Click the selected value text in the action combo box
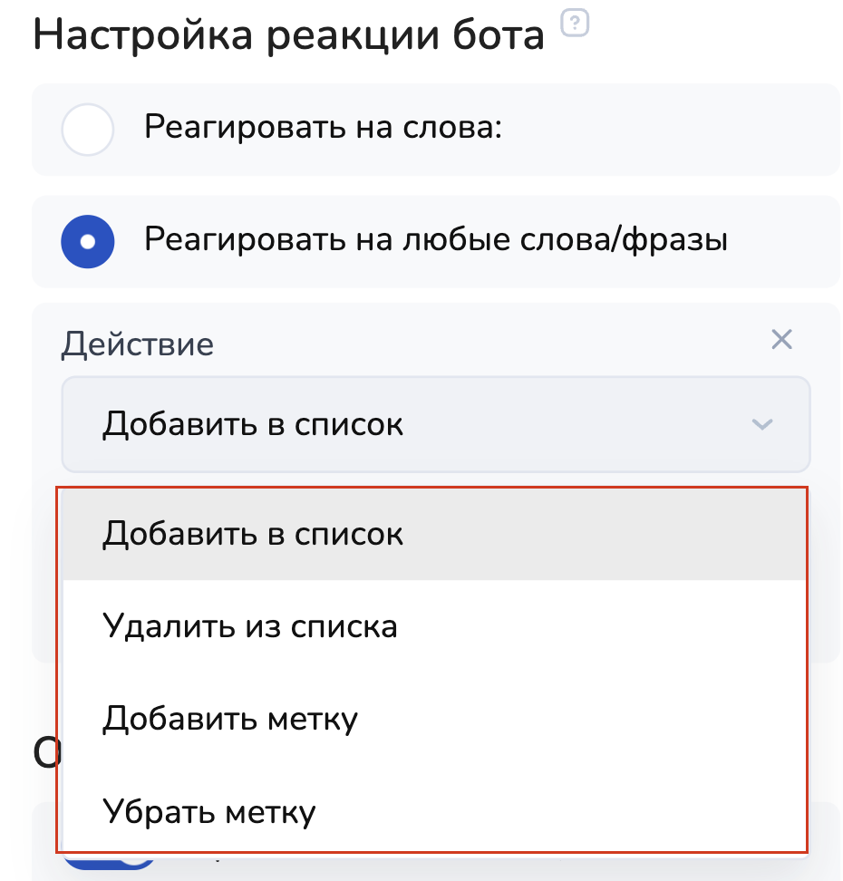This screenshot has height=881, width=843. pyautogui.click(x=253, y=424)
